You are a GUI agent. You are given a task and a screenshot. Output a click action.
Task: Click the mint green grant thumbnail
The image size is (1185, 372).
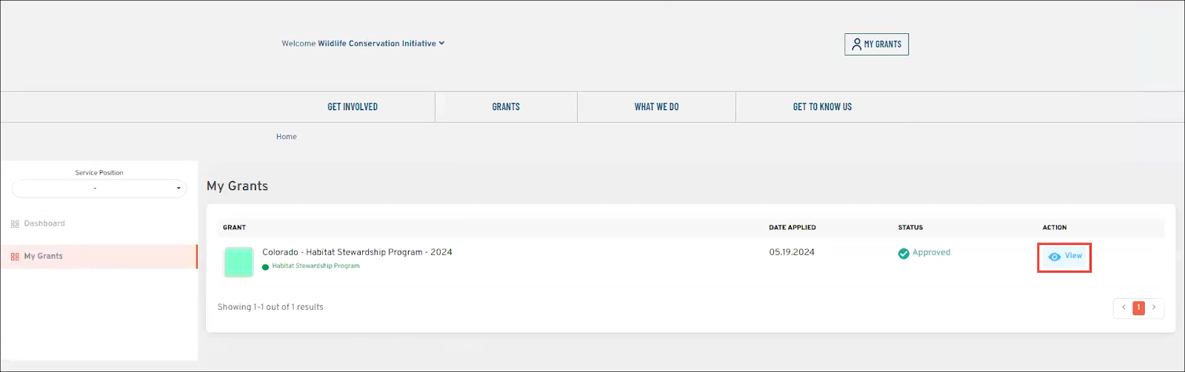point(238,263)
